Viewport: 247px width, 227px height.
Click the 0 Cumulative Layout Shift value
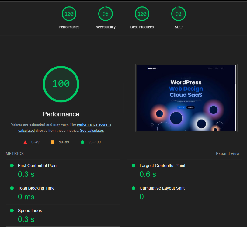coord(142,197)
